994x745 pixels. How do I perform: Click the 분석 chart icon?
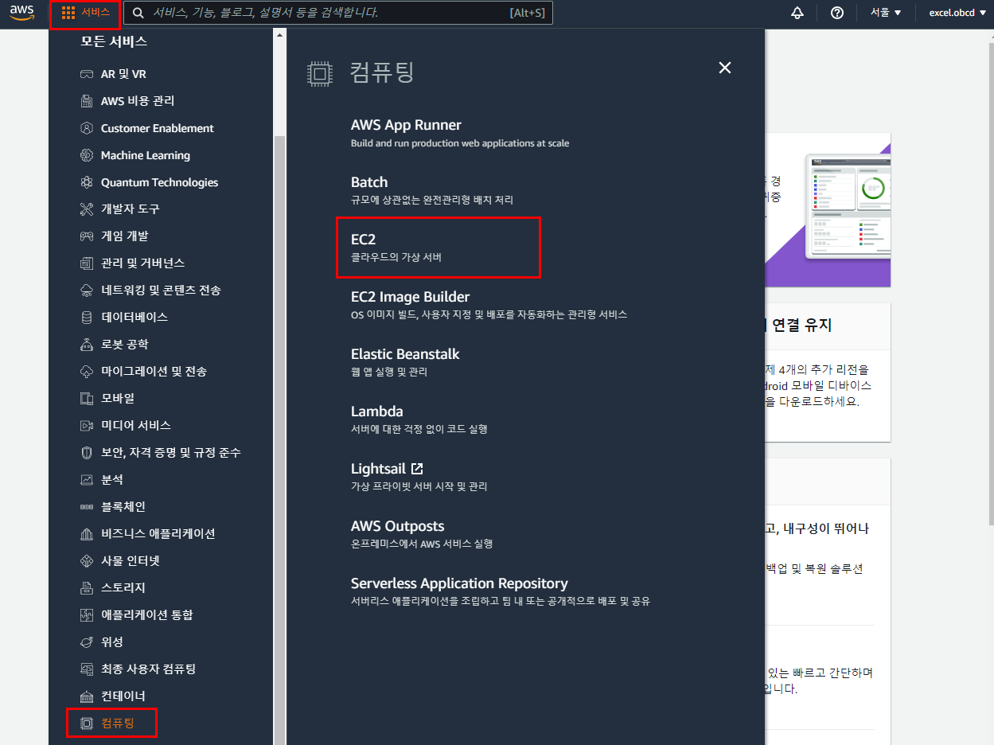pyautogui.click(x=87, y=479)
